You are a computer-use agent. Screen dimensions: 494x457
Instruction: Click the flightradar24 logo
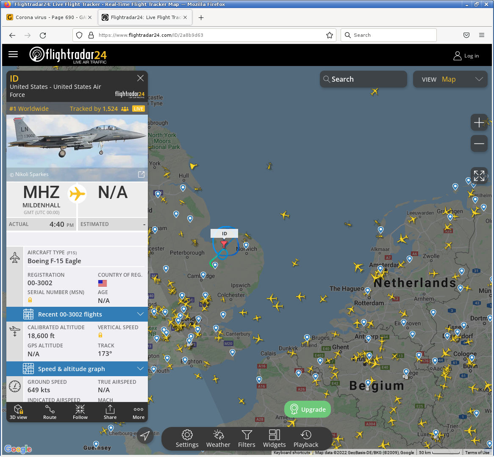click(68, 55)
